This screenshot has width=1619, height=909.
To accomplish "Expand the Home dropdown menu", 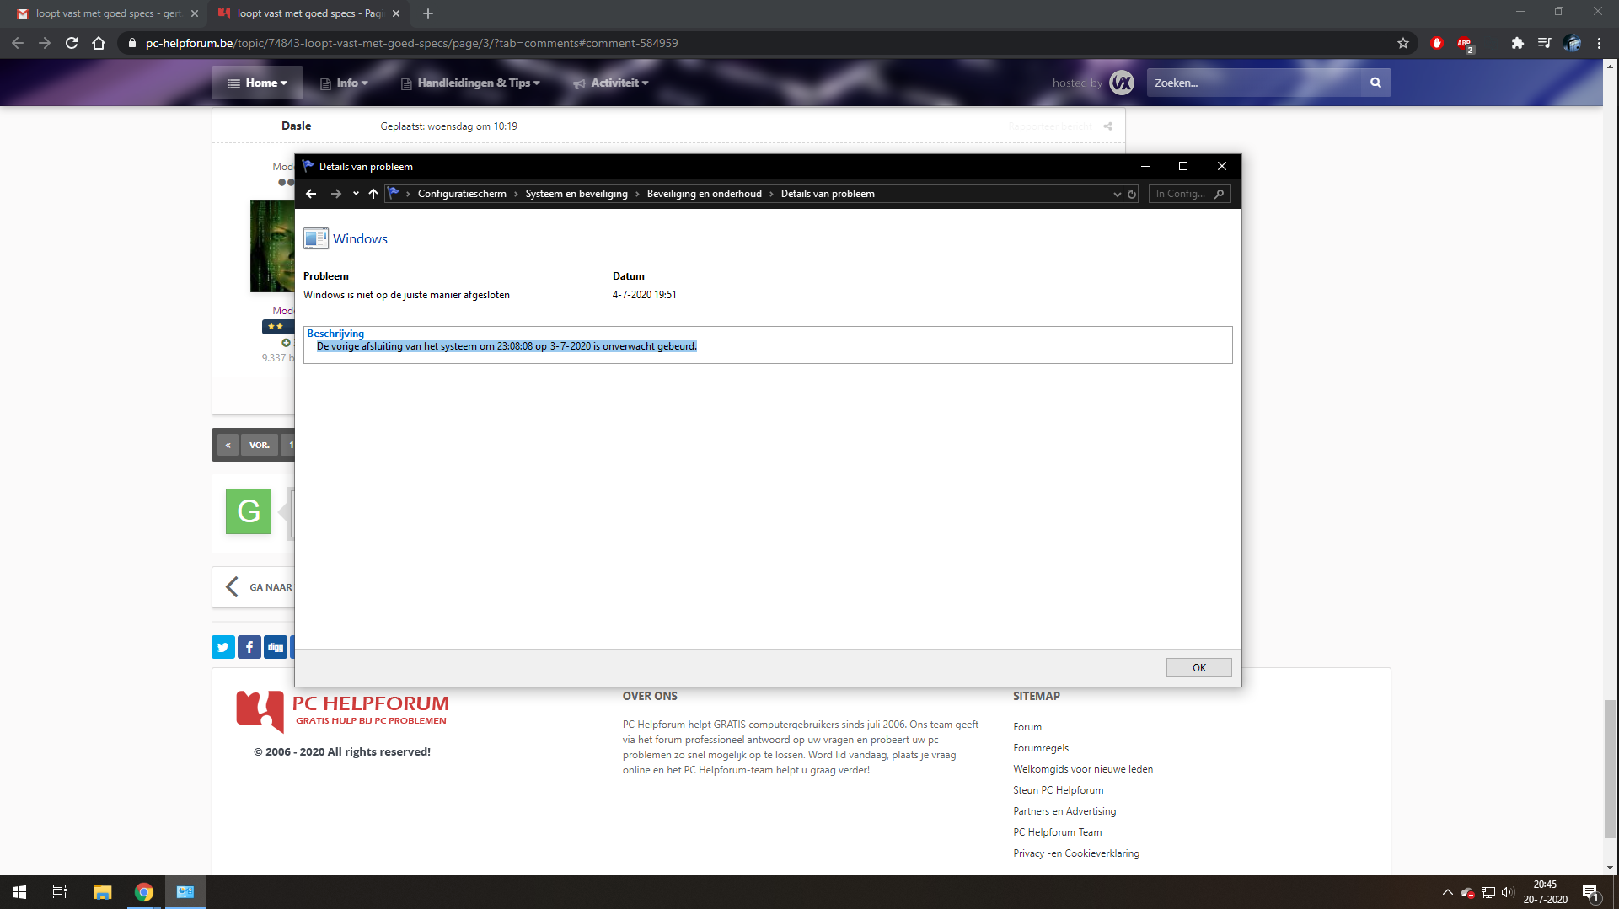I will point(257,83).
